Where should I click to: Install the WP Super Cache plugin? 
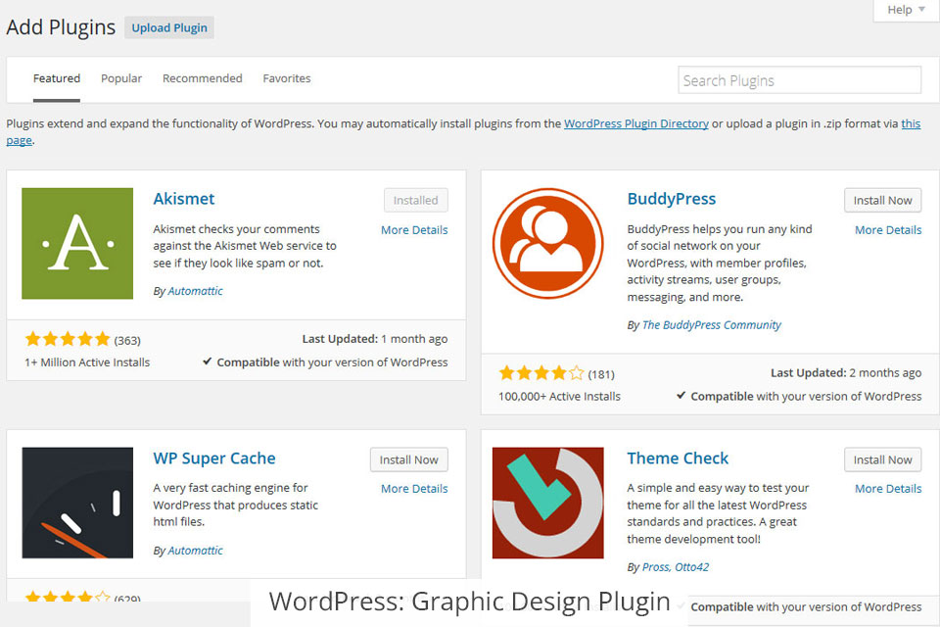pyautogui.click(x=409, y=459)
